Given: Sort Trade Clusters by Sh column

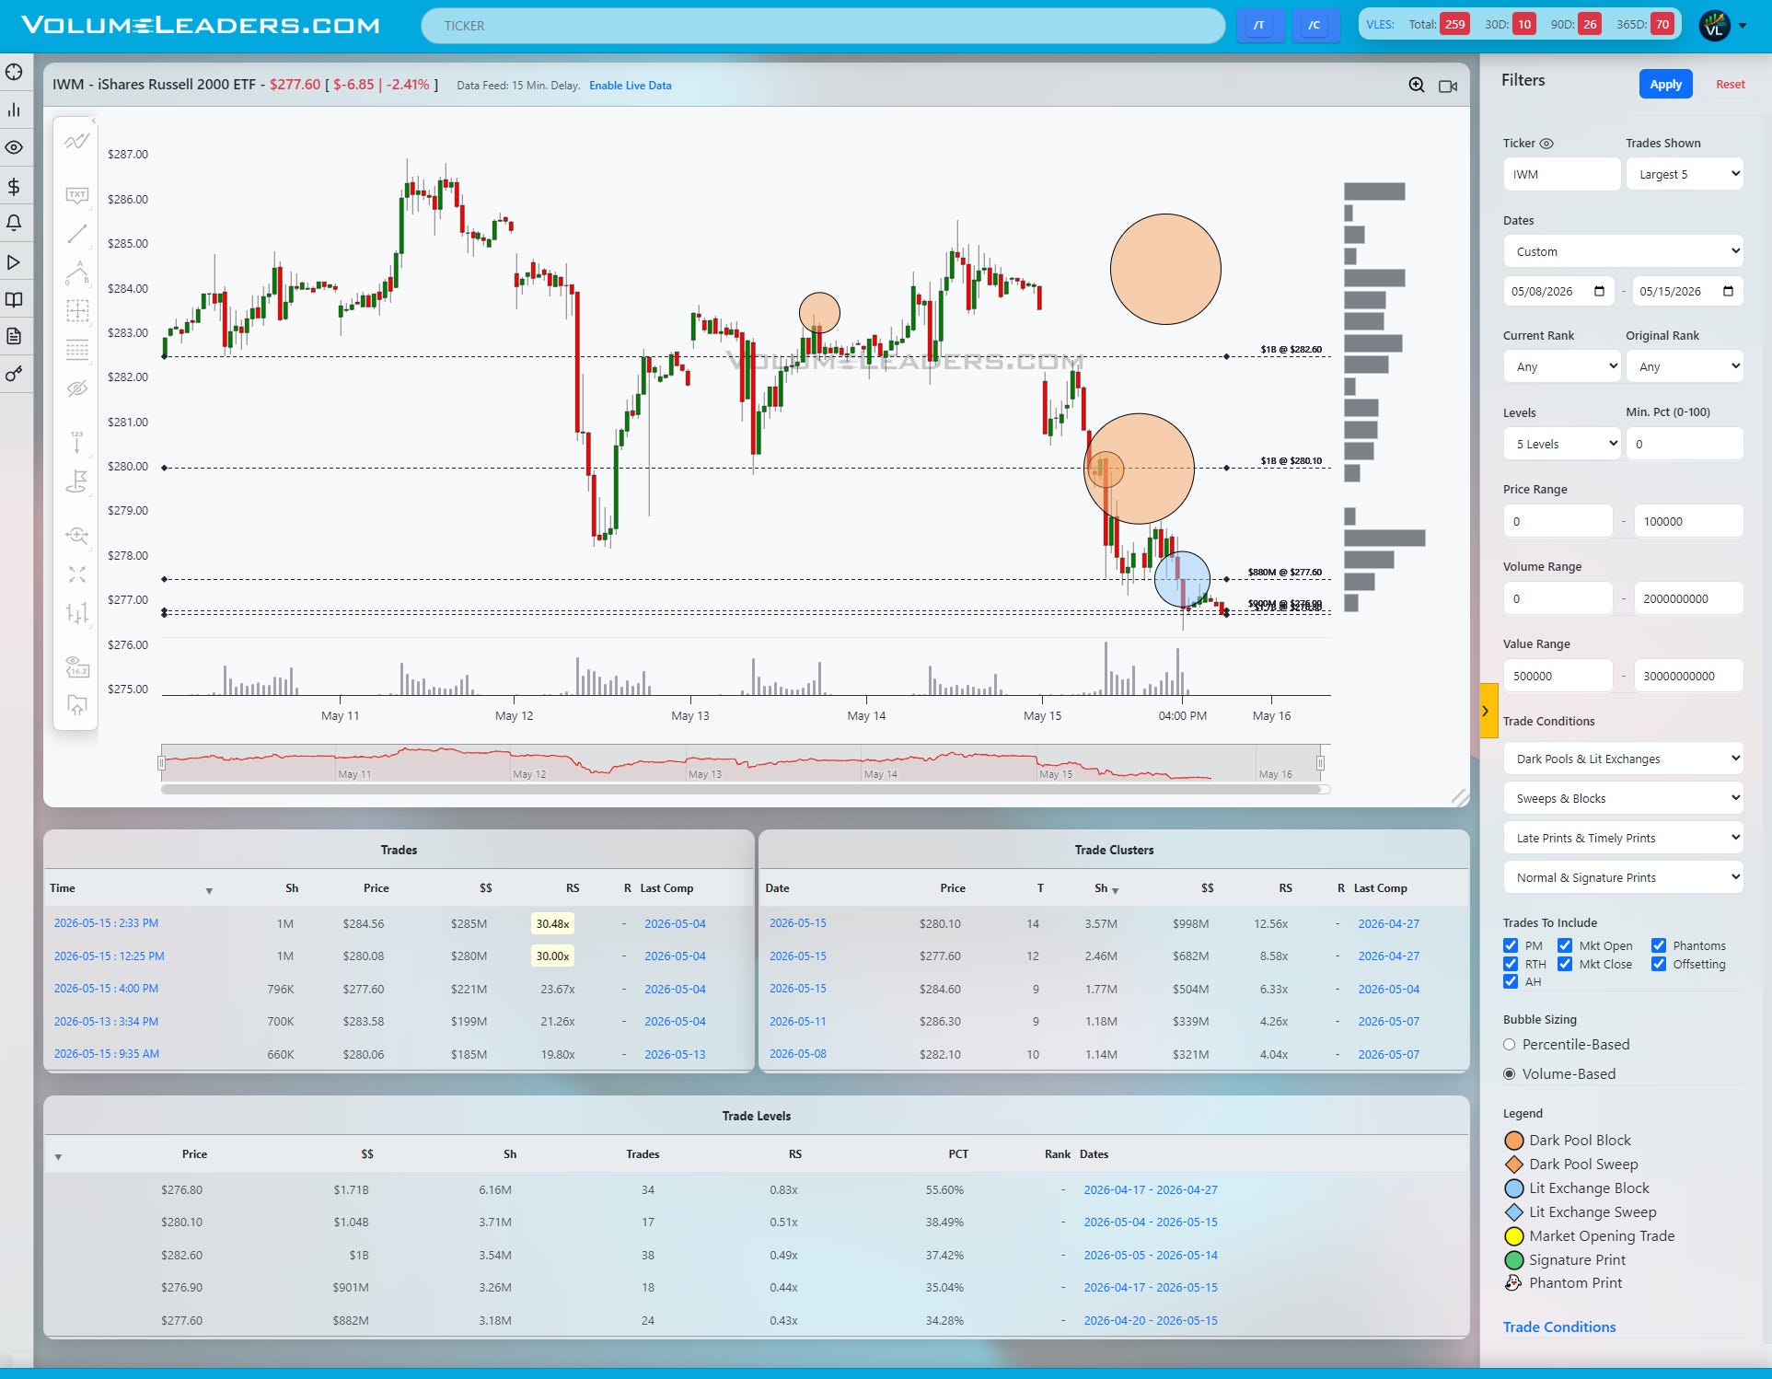Looking at the screenshot, I should tap(1101, 888).
